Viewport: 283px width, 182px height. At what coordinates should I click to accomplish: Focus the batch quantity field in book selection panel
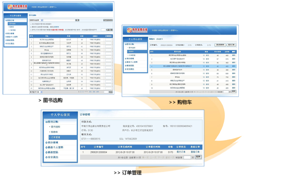click(x=103, y=29)
